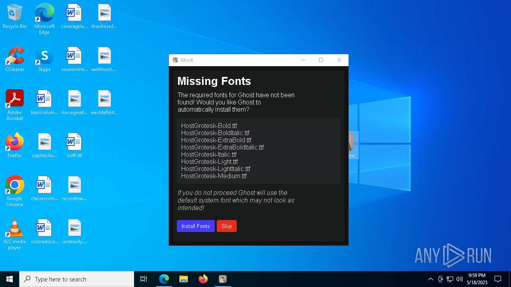Viewport: 511px width, 287px height.
Task: Select the exe icon behind Ghost window
Action: click(x=353, y=145)
